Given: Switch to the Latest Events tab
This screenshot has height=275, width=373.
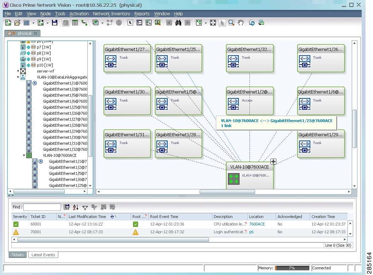Looking at the screenshot, I should click(43, 255).
